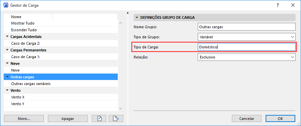Collapse the Vento group triangle
This screenshot has height=126, width=301.
pyautogui.click(x=7, y=90)
